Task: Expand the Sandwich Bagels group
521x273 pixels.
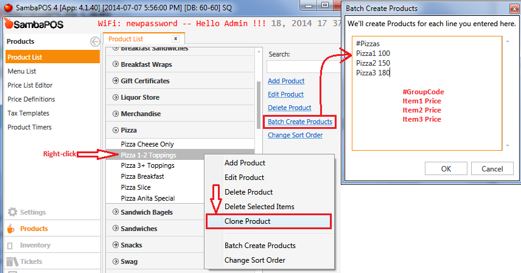Action: [116, 212]
